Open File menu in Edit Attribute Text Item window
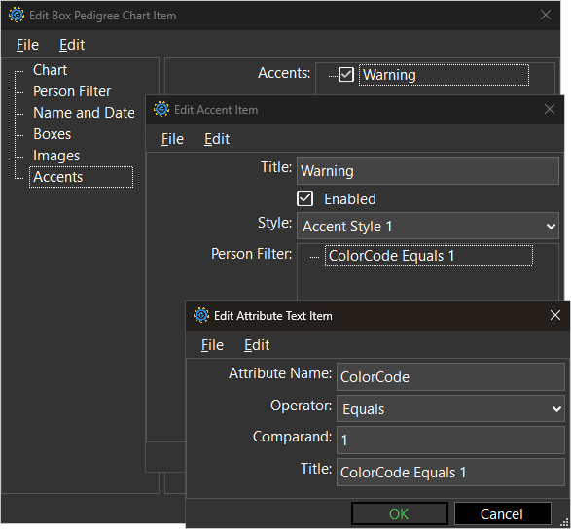 click(x=212, y=345)
